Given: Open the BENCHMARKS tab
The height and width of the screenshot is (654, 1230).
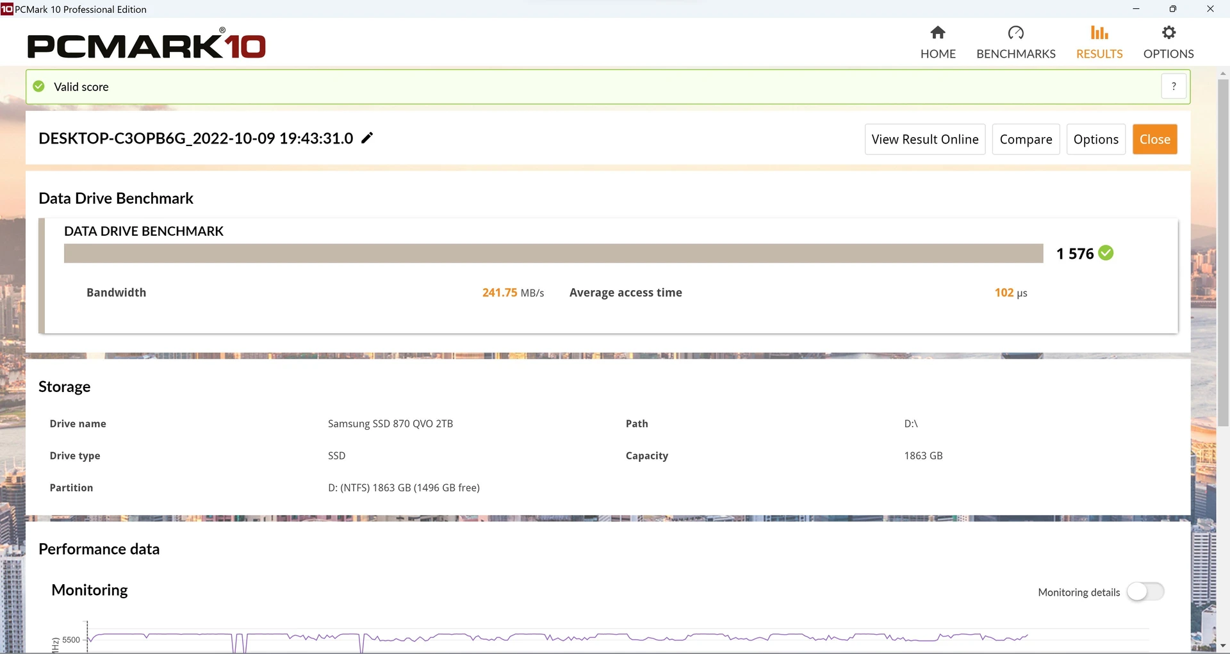Looking at the screenshot, I should click(x=1016, y=42).
